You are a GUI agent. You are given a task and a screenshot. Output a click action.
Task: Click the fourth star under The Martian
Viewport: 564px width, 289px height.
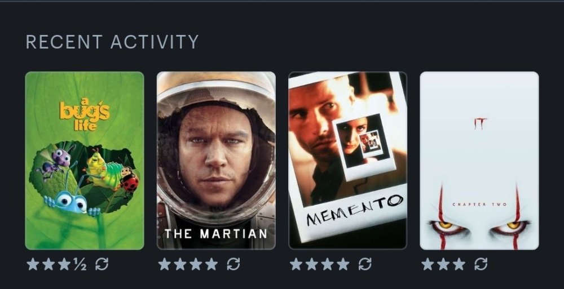click(x=211, y=264)
